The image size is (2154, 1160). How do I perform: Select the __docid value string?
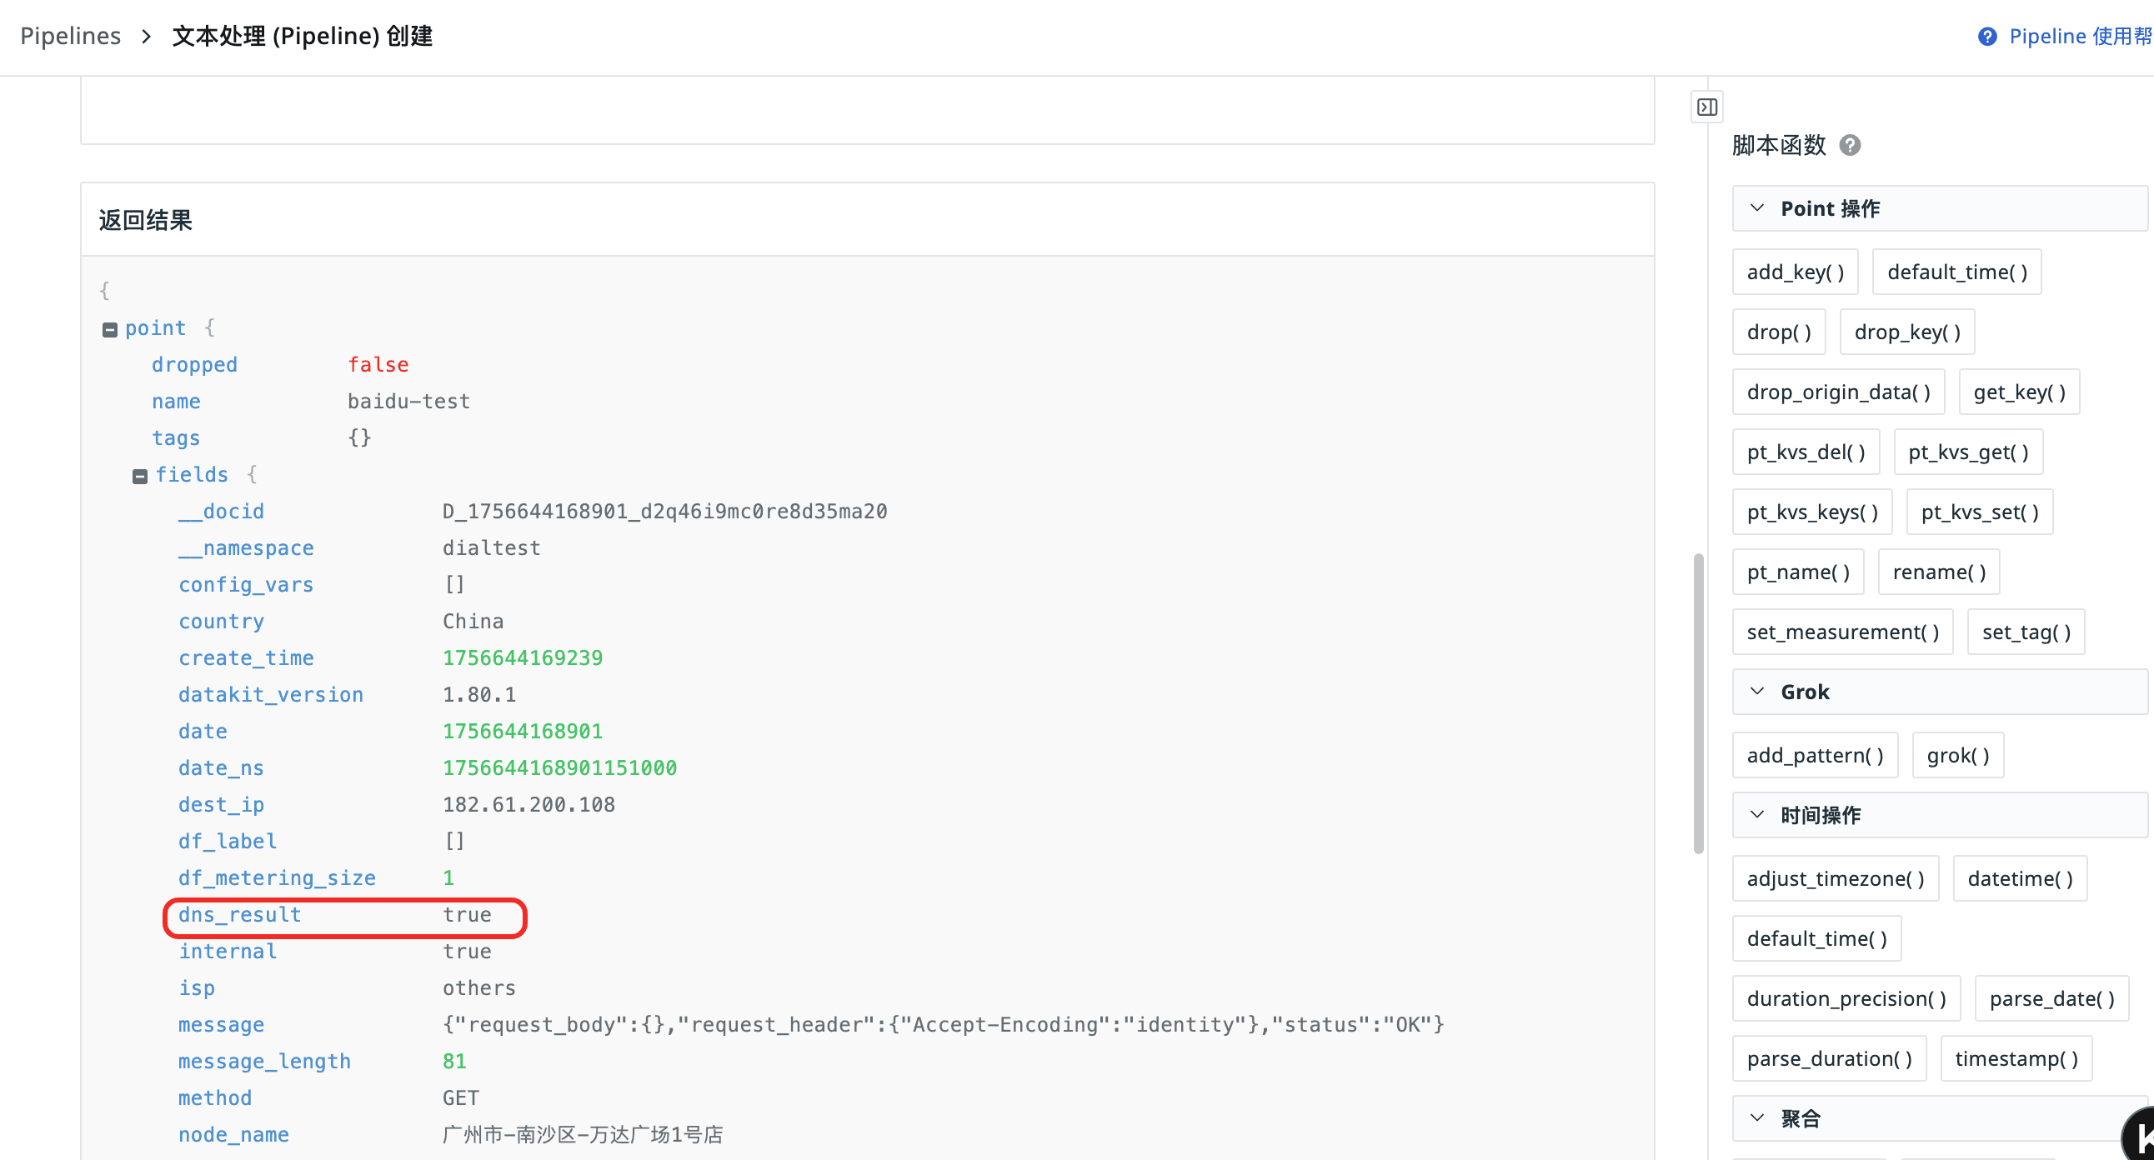664,512
